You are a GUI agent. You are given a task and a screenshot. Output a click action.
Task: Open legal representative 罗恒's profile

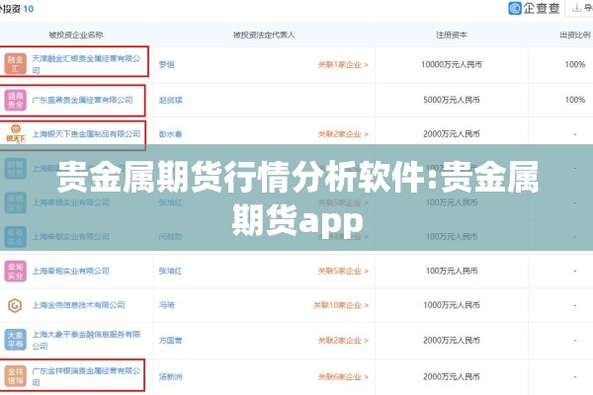[x=167, y=64]
